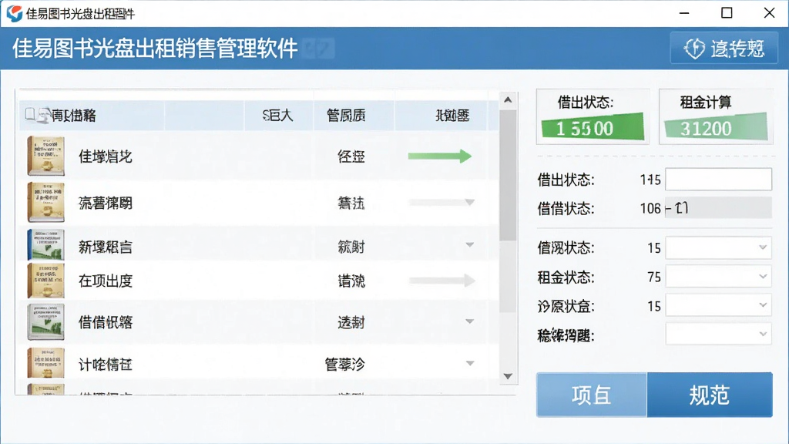Open the book cover in the row starting with 佳
789x444 pixels.
45,156
